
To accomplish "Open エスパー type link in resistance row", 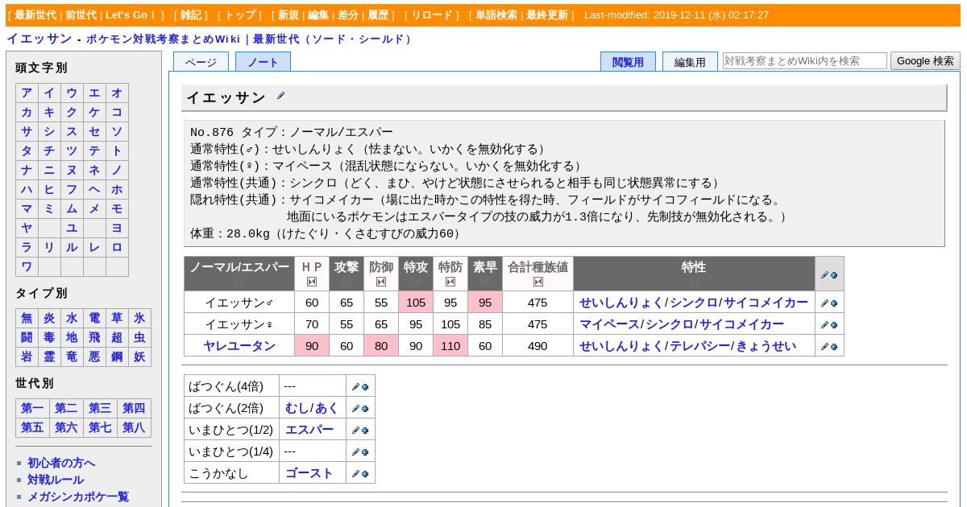I will pyautogui.click(x=309, y=430).
